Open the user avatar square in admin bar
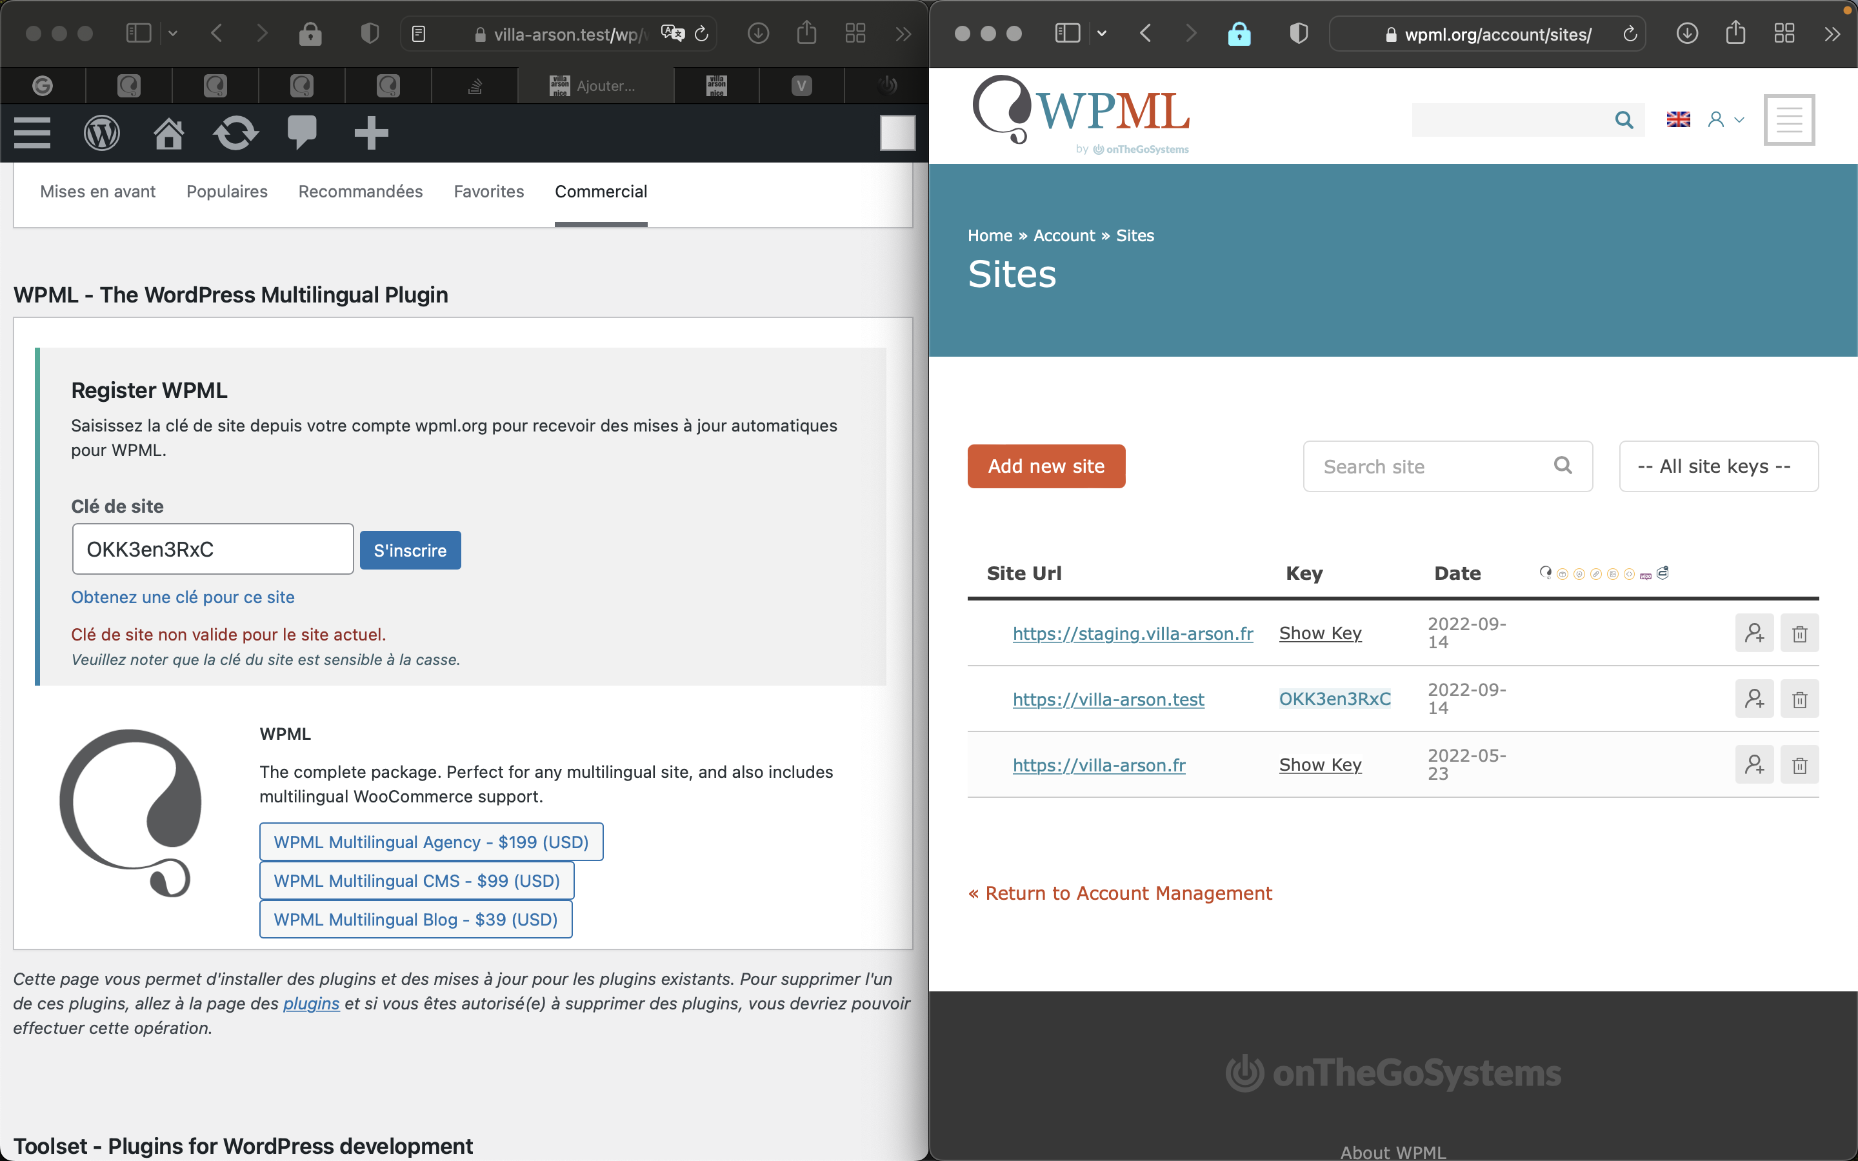Viewport: 1858px width, 1161px height. (x=897, y=133)
